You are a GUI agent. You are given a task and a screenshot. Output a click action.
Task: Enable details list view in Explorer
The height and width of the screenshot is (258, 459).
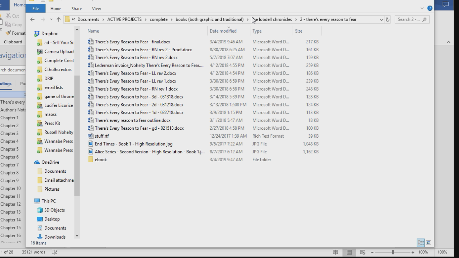click(421, 243)
